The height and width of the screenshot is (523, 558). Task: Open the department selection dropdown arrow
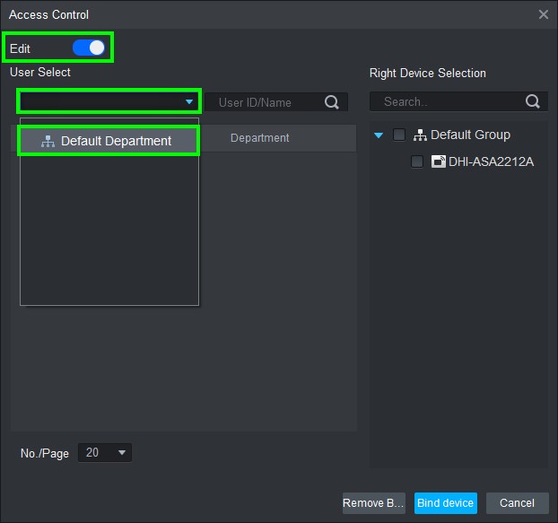tap(189, 102)
